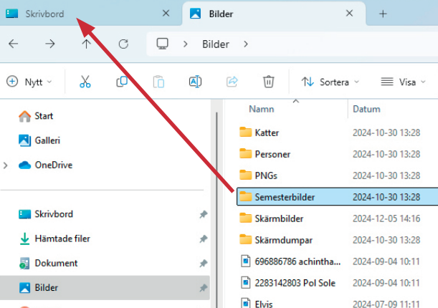
Task: Click the Copy icon in toolbar
Action: pyautogui.click(x=122, y=82)
